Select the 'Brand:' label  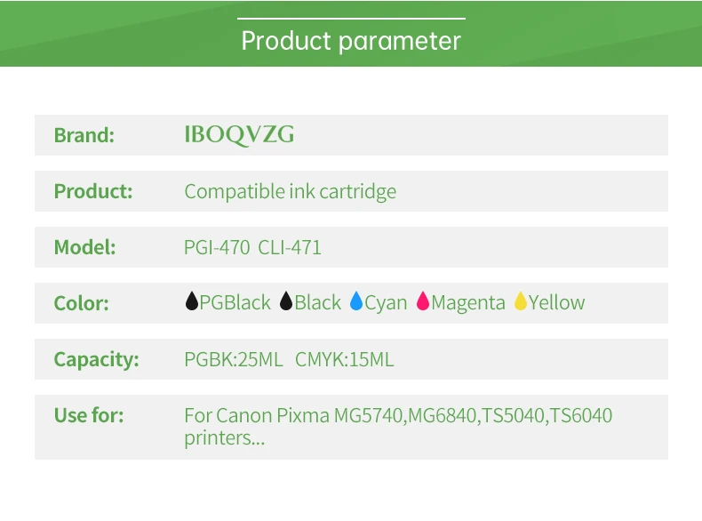84,135
